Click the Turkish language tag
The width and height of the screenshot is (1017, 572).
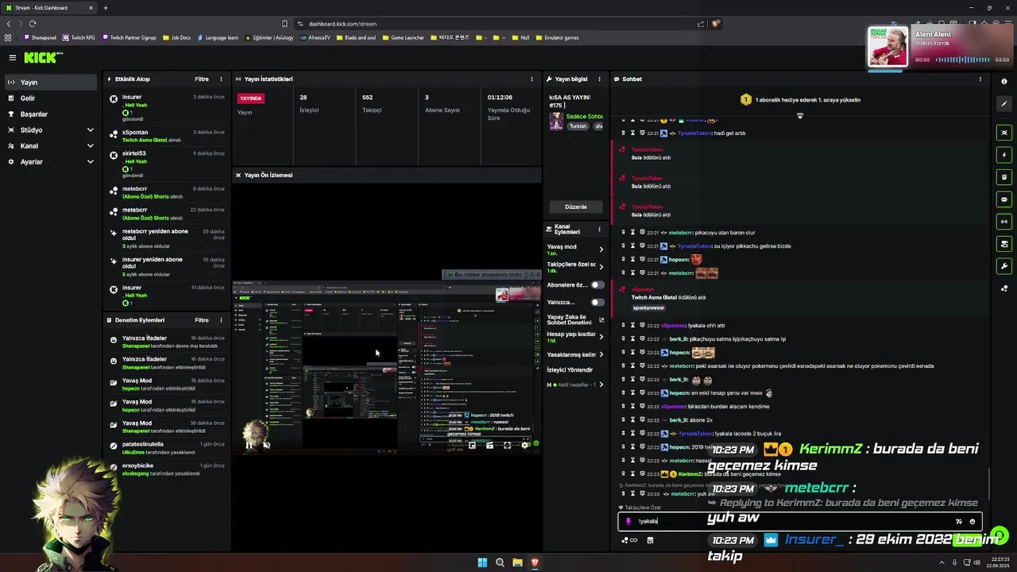578,126
